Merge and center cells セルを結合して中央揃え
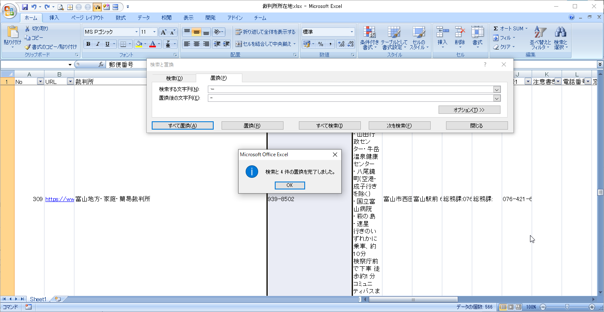Image resolution: width=604 pixels, height=312 pixels. (x=265, y=44)
